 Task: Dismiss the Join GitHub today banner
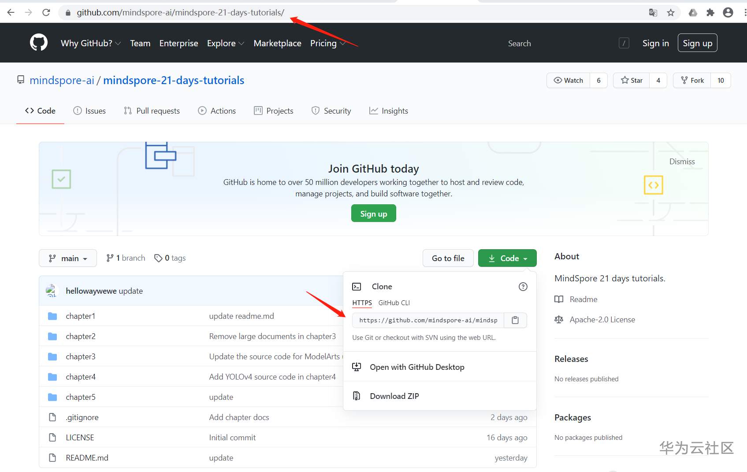tap(682, 162)
